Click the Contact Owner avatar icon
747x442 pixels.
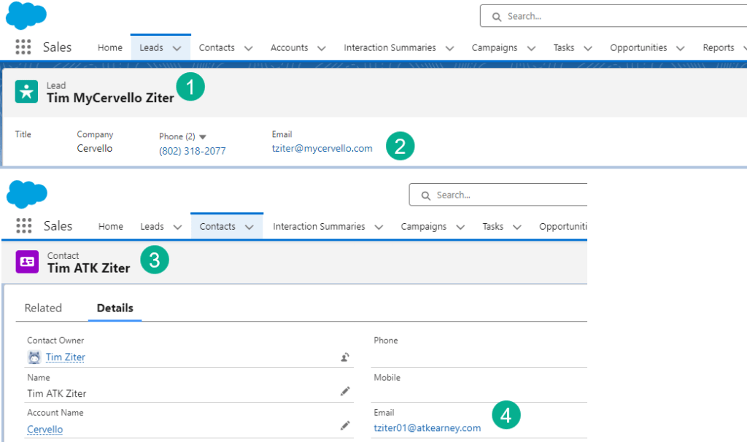pyautogui.click(x=34, y=357)
